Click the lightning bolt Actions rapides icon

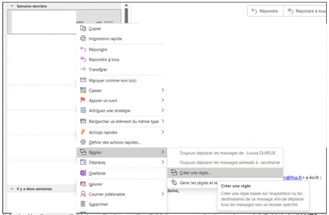pyautogui.click(x=83, y=132)
